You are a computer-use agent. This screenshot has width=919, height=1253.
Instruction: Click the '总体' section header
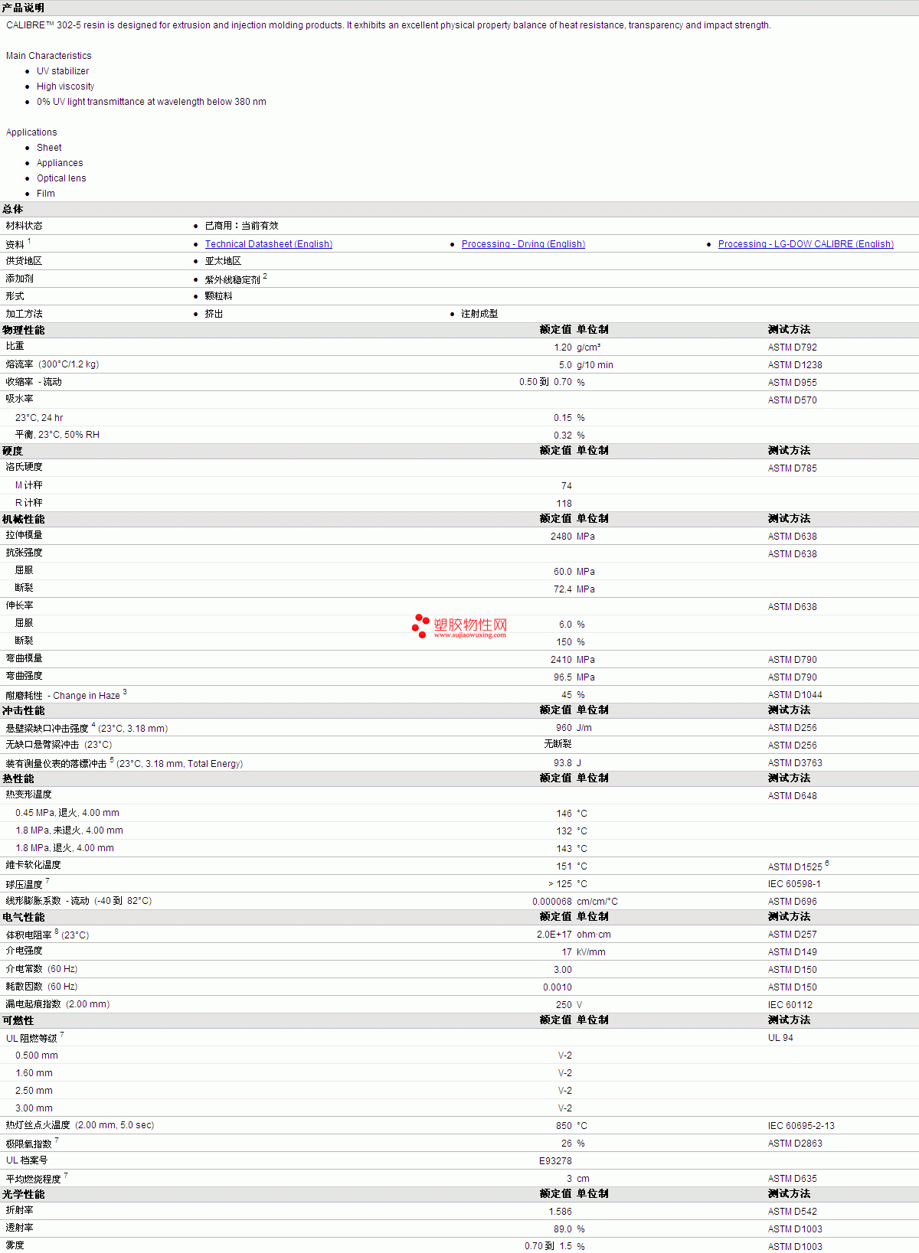13,209
